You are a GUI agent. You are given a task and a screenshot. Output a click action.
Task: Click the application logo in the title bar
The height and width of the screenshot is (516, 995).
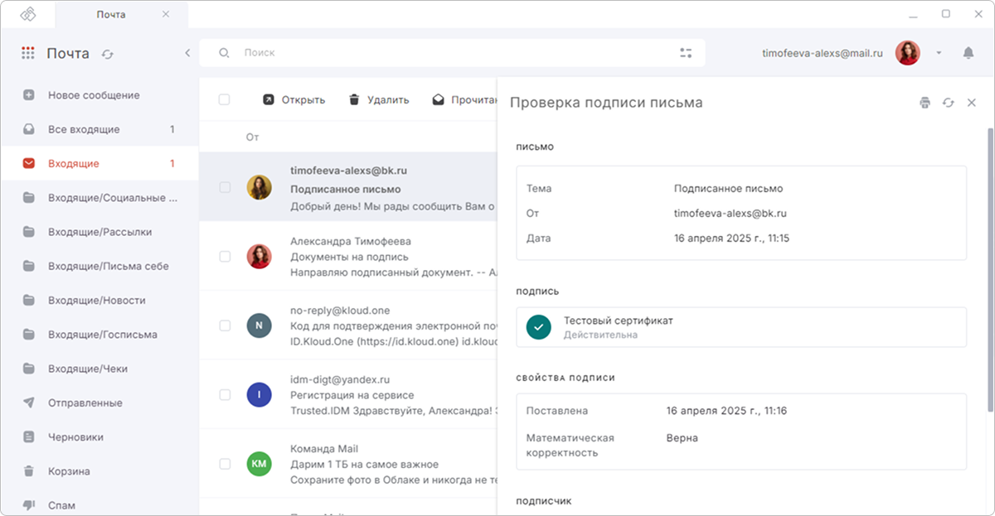28,14
